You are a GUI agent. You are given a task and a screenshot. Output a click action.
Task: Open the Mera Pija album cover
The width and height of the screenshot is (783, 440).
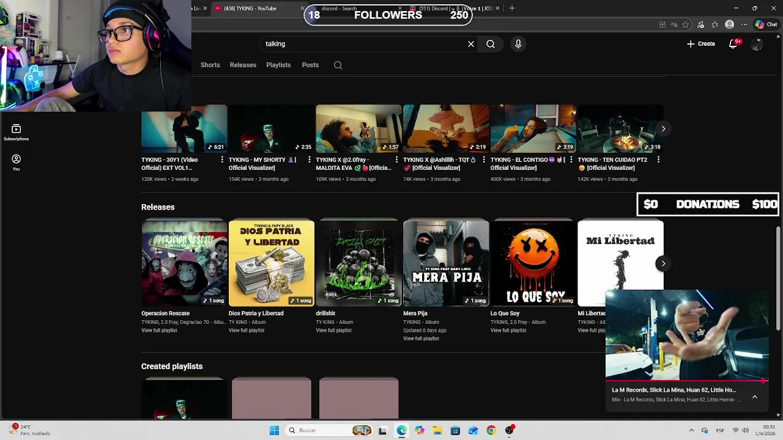[x=446, y=263]
